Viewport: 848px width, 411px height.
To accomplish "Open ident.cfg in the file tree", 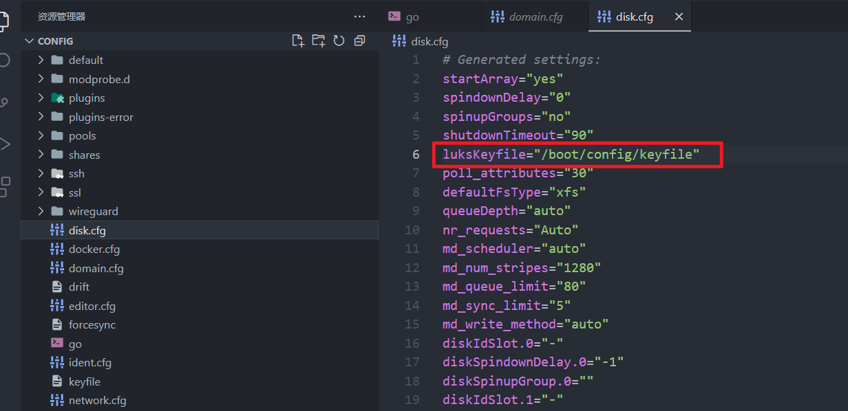I will tap(200, 362).
